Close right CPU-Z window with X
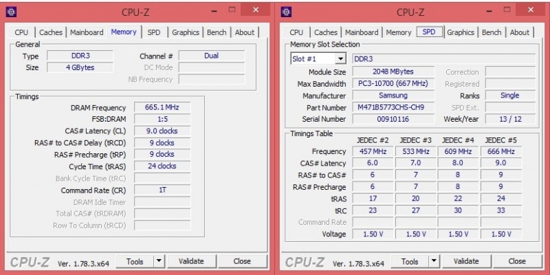This screenshot has width=550, height=275. click(531, 10)
